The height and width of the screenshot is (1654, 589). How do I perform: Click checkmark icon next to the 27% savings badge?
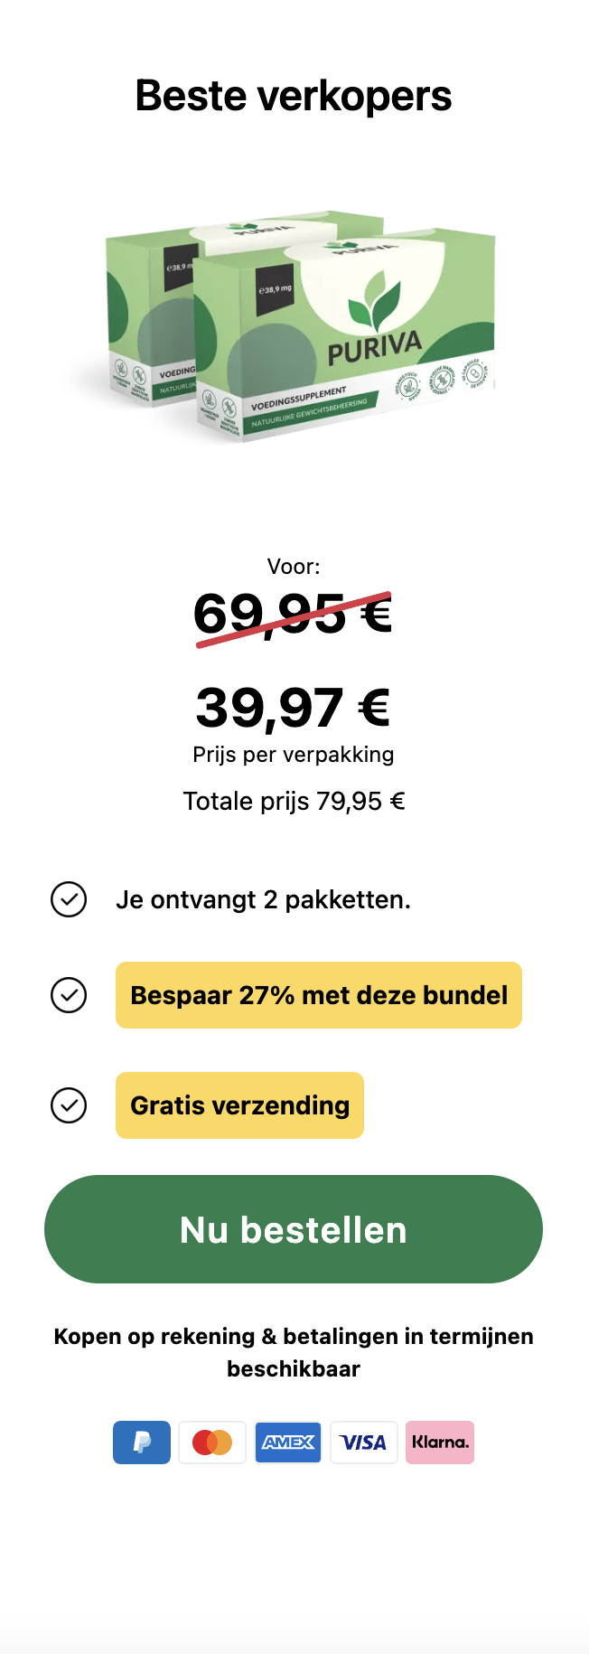pos(69,995)
